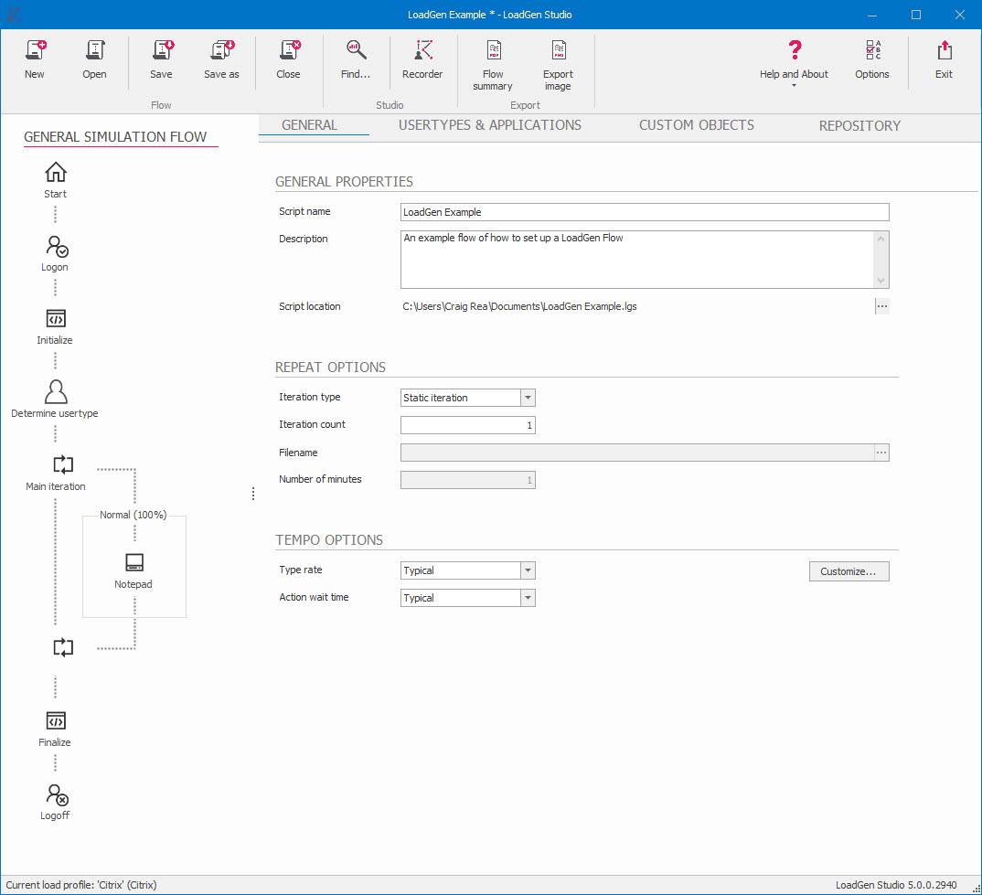
Task: Click the Export image icon
Action: (x=558, y=52)
